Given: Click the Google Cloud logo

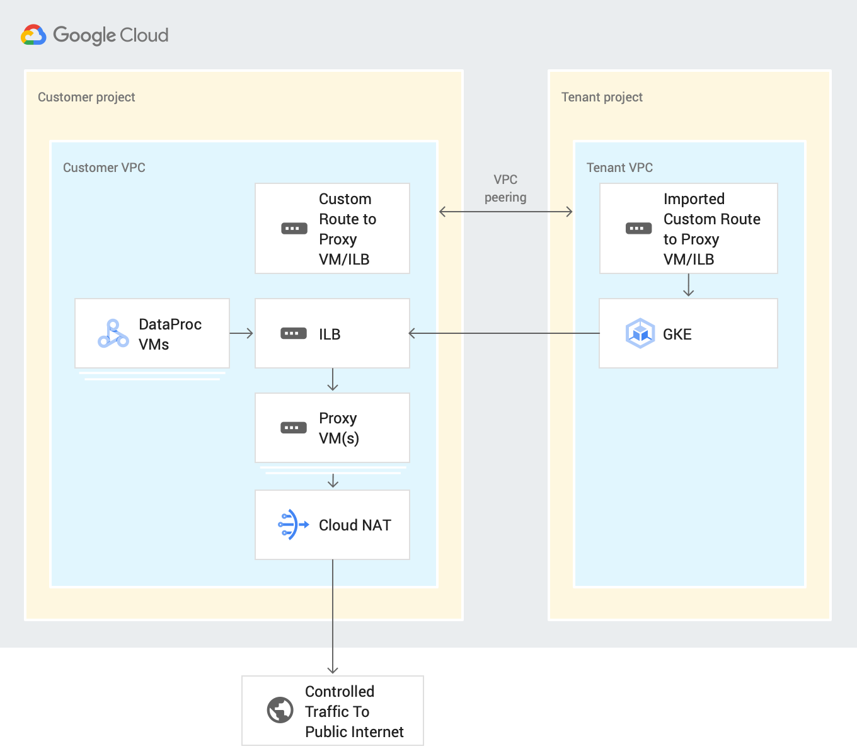Looking at the screenshot, I should pos(95,35).
